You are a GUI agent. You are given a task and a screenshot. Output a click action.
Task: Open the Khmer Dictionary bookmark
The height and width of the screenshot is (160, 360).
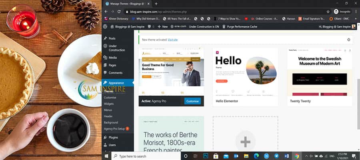[116, 19]
